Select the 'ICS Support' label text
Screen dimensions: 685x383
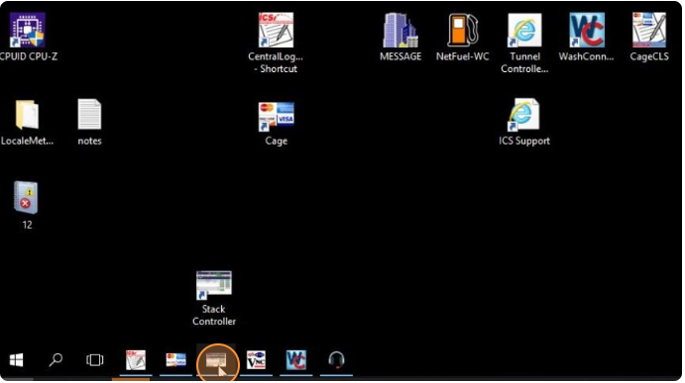[524, 141]
